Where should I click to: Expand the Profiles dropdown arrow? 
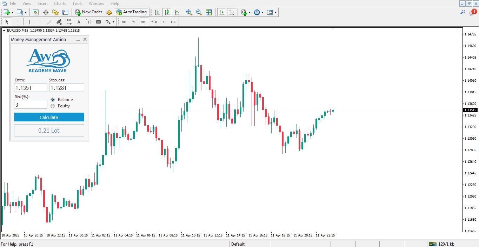point(25,12)
